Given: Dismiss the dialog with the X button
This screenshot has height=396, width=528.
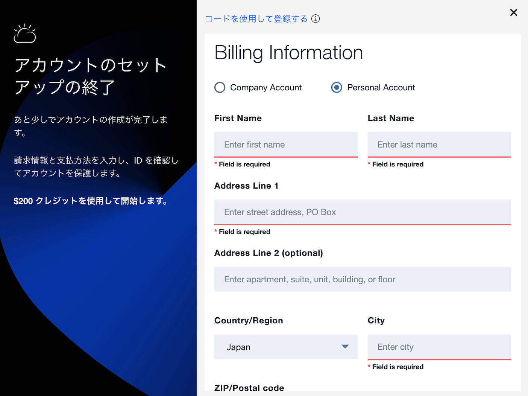Looking at the screenshot, I should (x=513, y=12).
